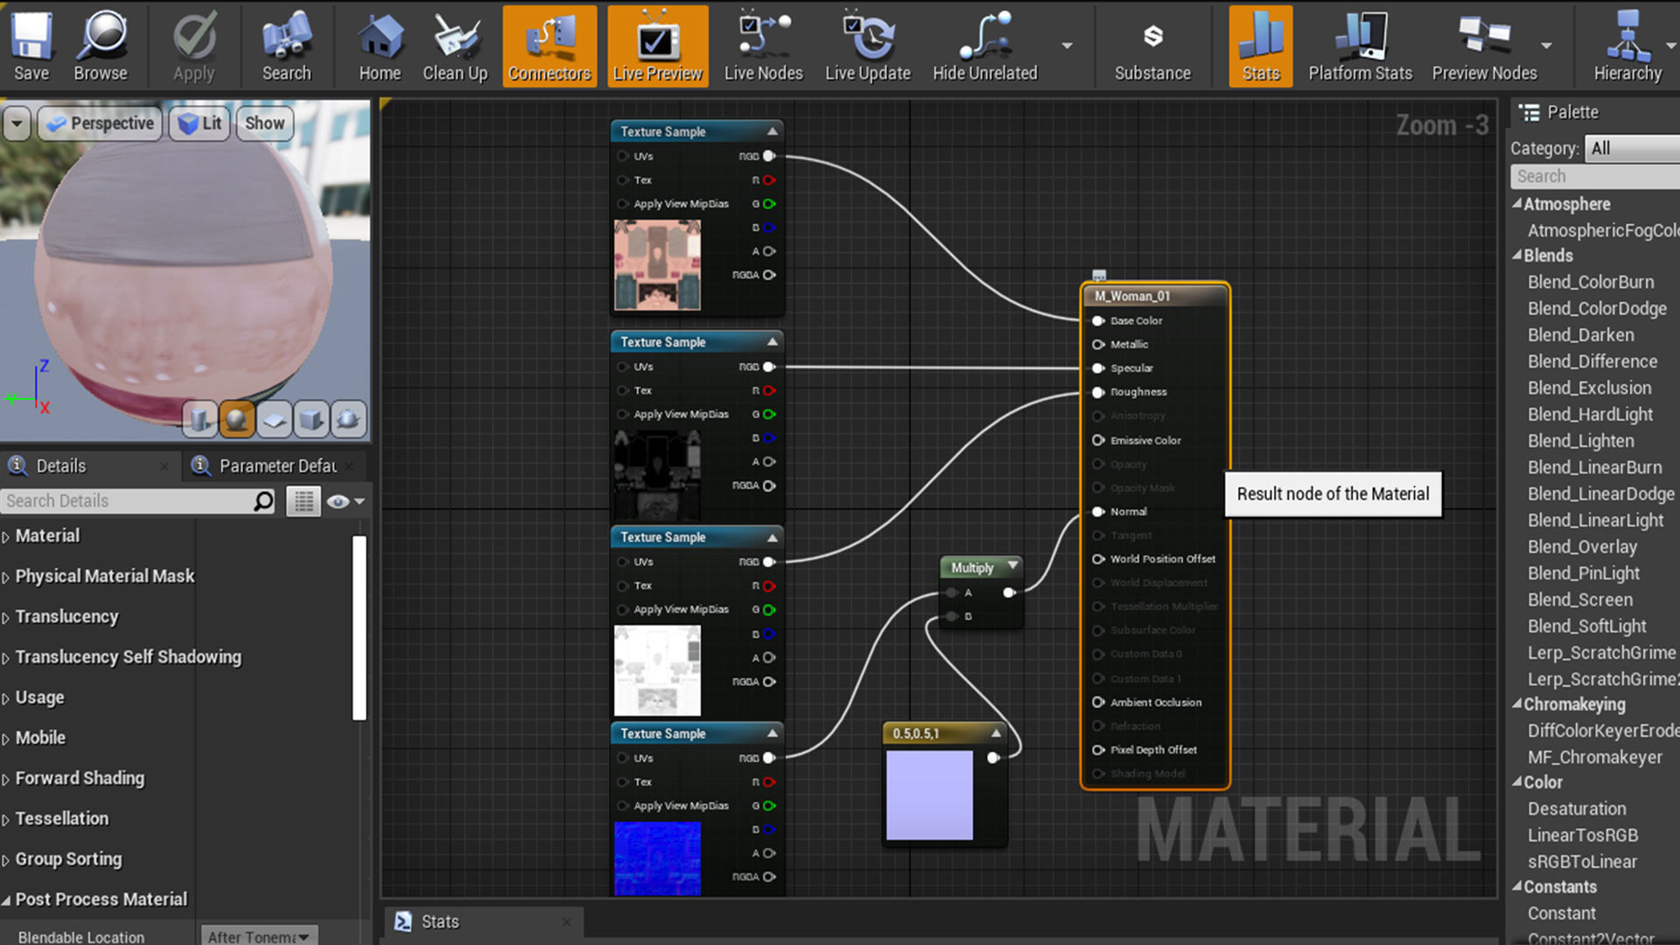
Task: Toggle the Stats toolbar button
Action: (x=1260, y=45)
